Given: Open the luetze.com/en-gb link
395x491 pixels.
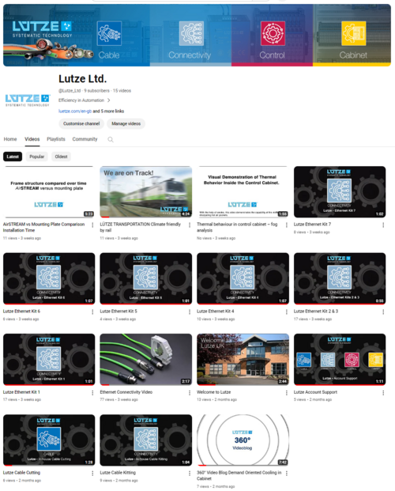Looking at the screenshot, I should click(x=75, y=111).
